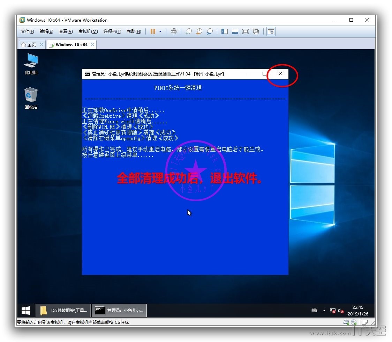The width and height of the screenshot is (392, 342).
Task: Revert to the previous snapshot icon
Action: [199, 31]
